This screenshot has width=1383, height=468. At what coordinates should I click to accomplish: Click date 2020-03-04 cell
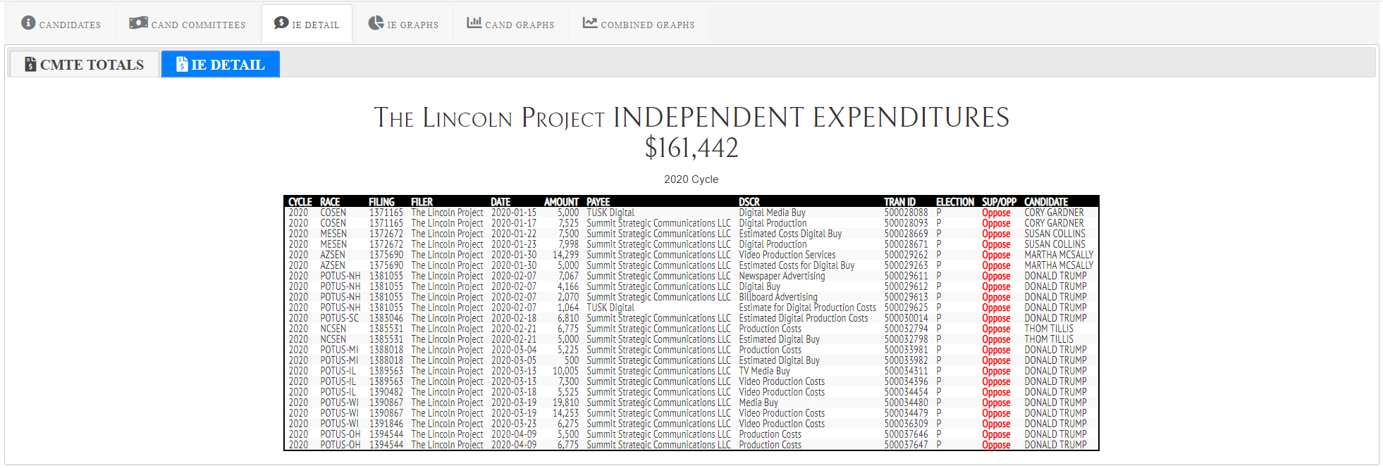click(x=514, y=350)
